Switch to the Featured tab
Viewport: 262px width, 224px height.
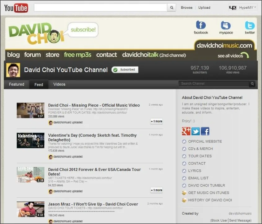pyautogui.click(x=16, y=84)
